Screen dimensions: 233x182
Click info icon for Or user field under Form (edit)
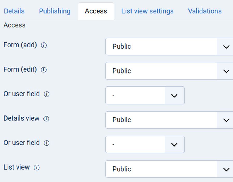[x=47, y=94]
